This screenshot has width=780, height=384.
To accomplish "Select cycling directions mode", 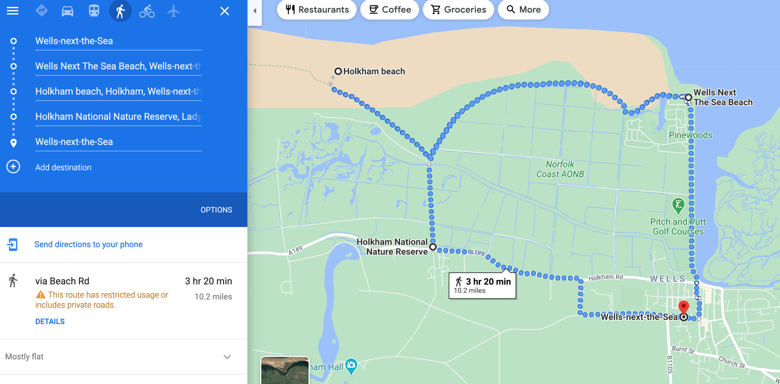I will point(147,11).
